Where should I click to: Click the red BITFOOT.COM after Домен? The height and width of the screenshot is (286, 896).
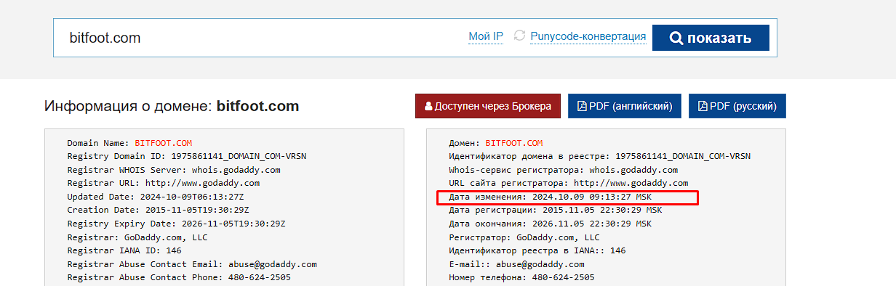click(514, 144)
